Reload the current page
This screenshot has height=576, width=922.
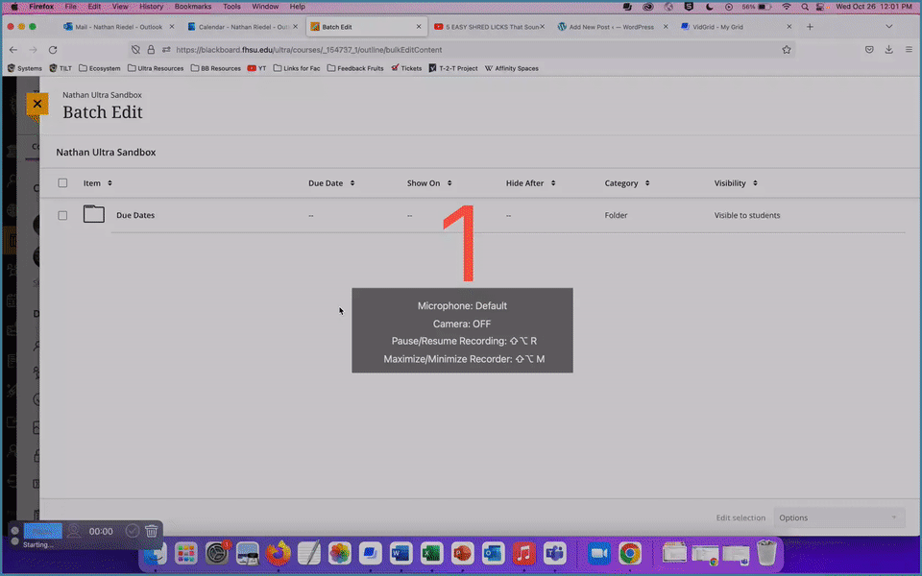pyautogui.click(x=53, y=50)
